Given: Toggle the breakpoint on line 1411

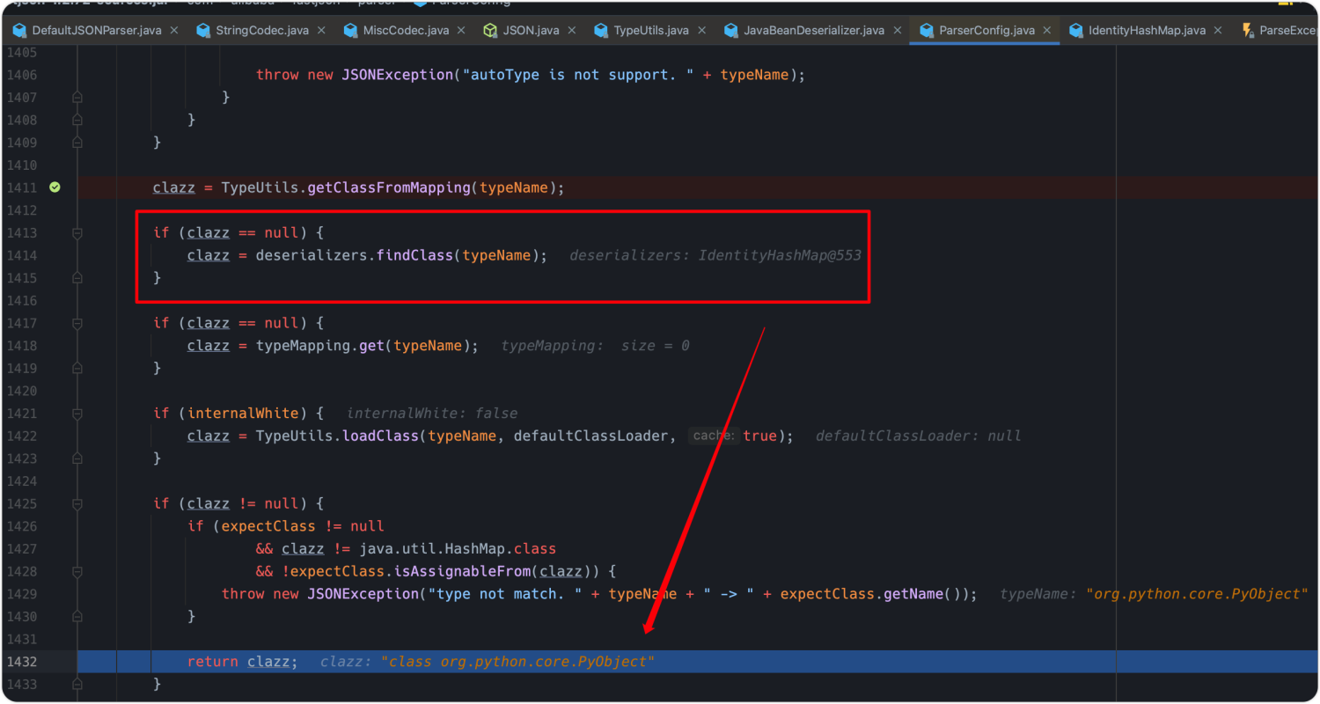Looking at the screenshot, I should click(55, 187).
